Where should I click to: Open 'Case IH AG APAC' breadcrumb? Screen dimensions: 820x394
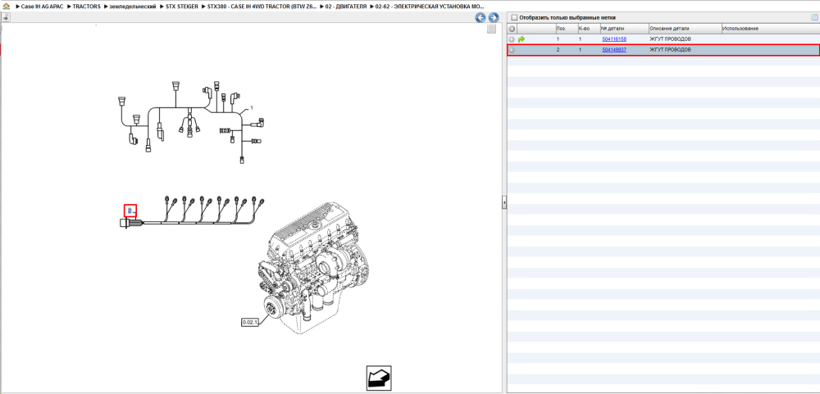pyautogui.click(x=41, y=7)
